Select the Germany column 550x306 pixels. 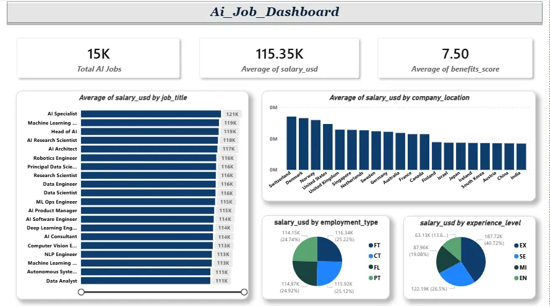pyautogui.click(x=389, y=151)
